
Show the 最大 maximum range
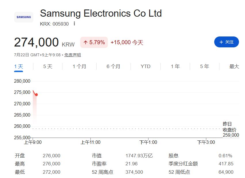(x=234, y=66)
